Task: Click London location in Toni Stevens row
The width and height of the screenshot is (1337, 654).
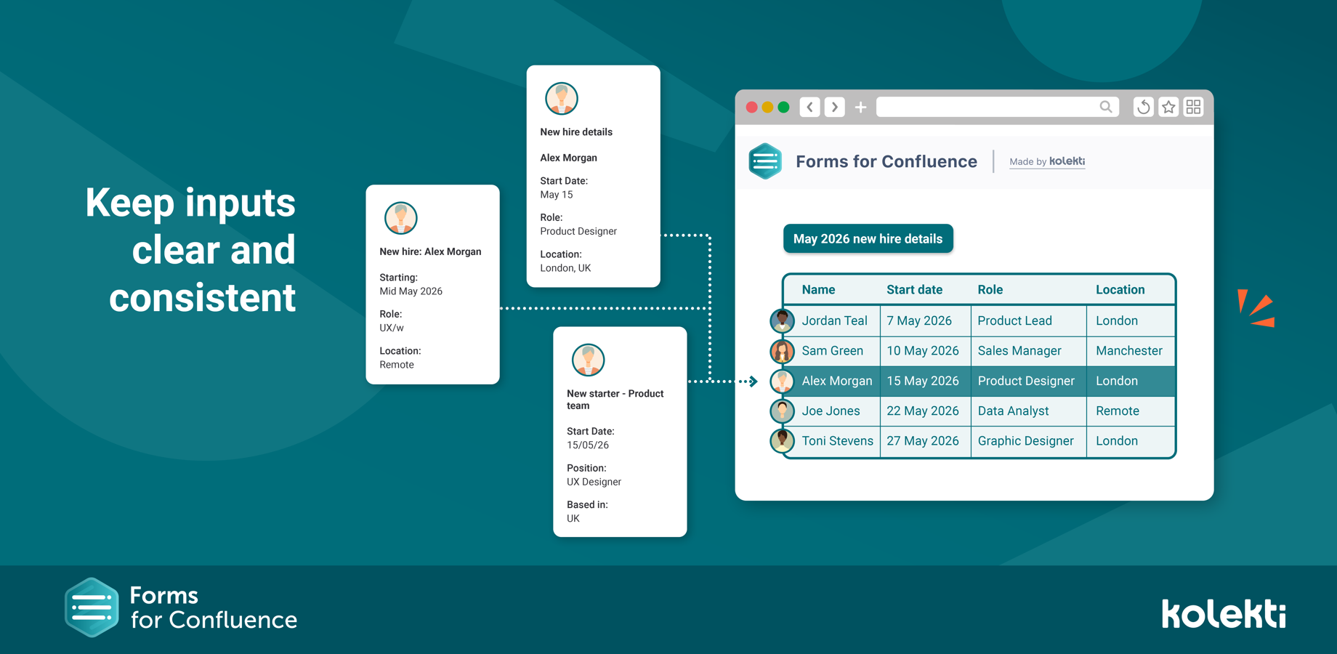Action: coord(1116,440)
